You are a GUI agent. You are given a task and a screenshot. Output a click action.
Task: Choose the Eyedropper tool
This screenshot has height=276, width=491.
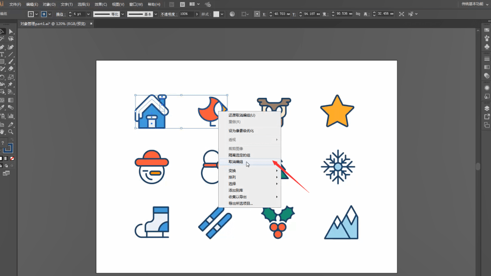click(2, 108)
